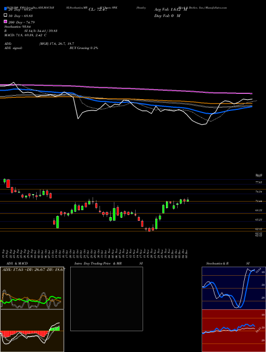Click the 'MACD: 71.8, 69.38, 2.42' line

[26, 35]
